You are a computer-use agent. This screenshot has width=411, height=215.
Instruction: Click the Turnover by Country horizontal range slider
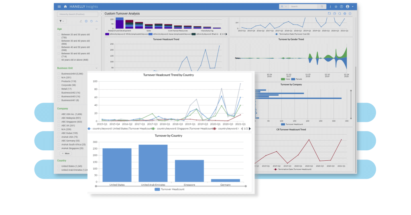[171, 186]
